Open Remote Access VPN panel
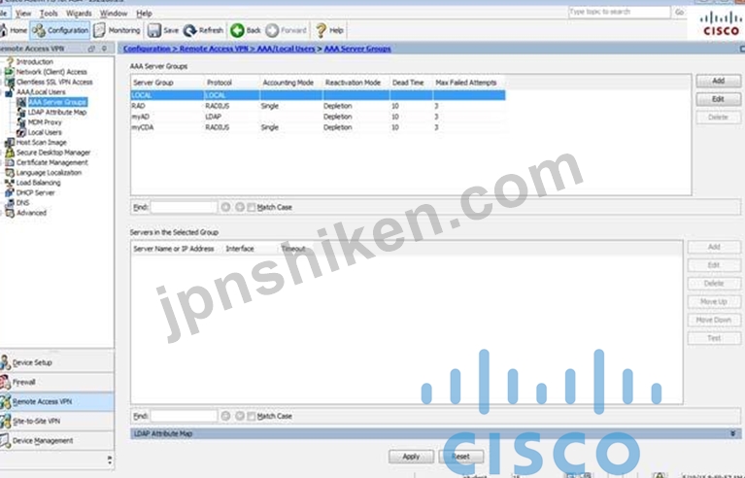 tap(57, 401)
